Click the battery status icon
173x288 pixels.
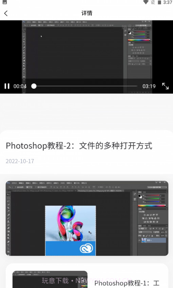(159, 2)
